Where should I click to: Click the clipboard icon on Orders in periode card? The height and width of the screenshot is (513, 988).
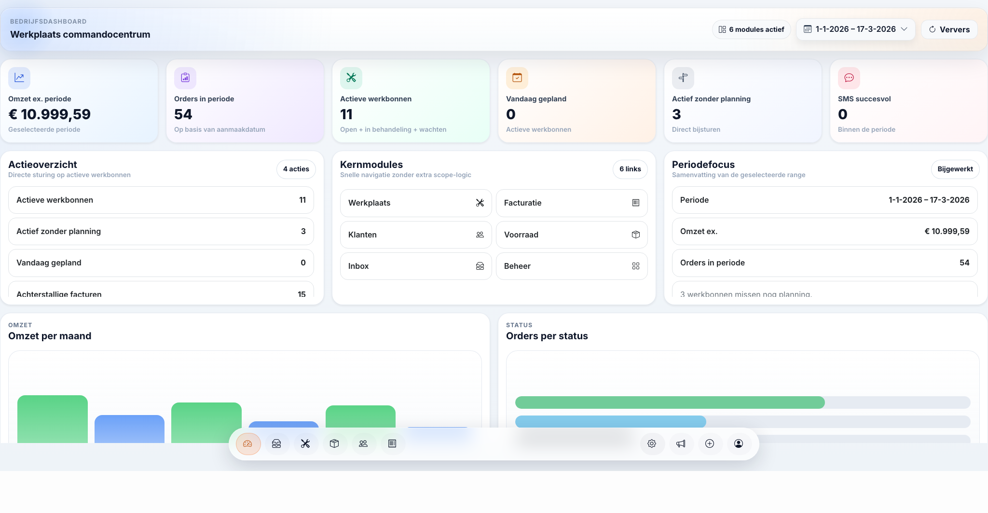click(185, 78)
